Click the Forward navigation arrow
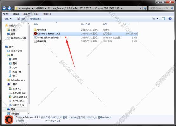This screenshot has width=176, height=126. point(9,8)
